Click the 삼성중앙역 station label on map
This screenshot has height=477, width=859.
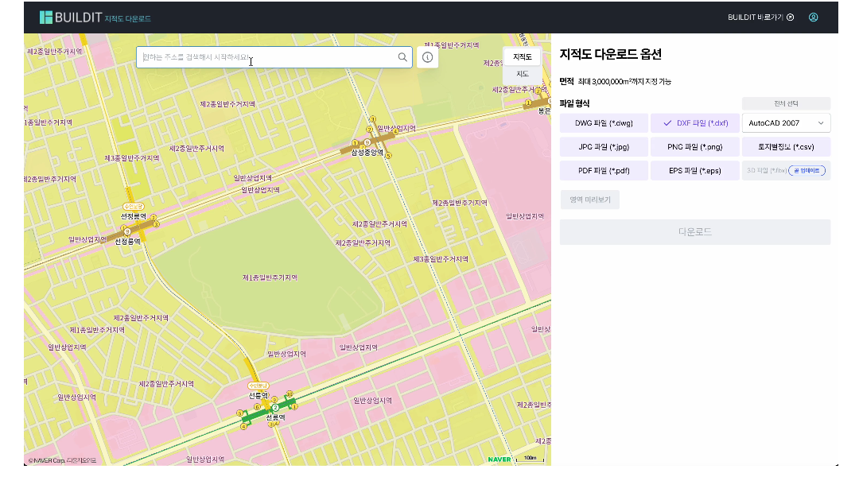(x=367, y=153)
